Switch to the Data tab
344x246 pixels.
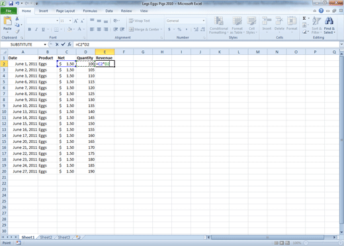tap(109, 11)
